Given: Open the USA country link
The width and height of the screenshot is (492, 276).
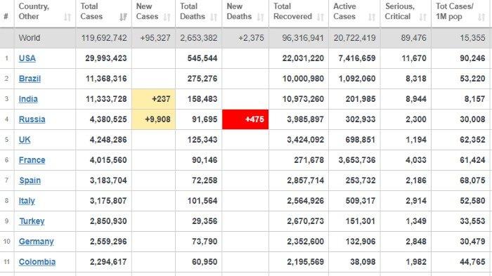Looking at the screenshot, I should tap(27, 58).
